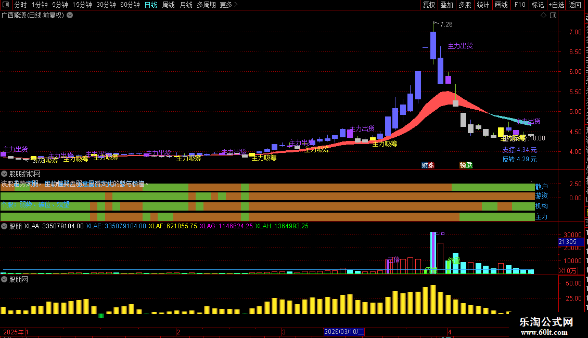Select the 30分钟 period
The height and width of the screenshot is (338, 588).
pos(106,5)
